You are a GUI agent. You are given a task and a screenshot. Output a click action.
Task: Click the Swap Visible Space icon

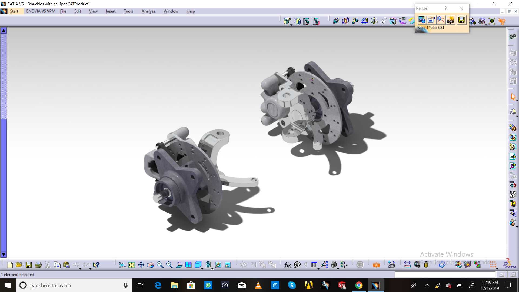click(228, 265)
